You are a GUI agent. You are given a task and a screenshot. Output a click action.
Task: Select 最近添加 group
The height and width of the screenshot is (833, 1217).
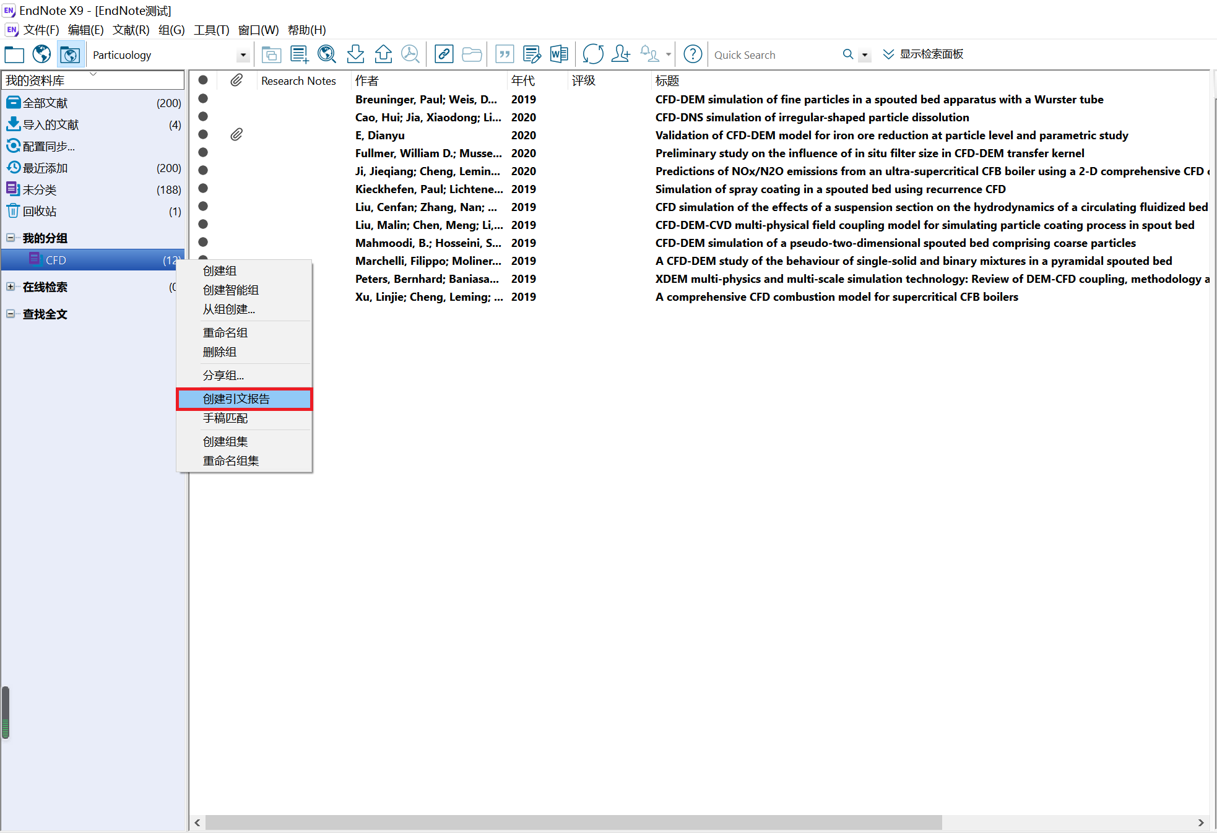click(93, 168)
